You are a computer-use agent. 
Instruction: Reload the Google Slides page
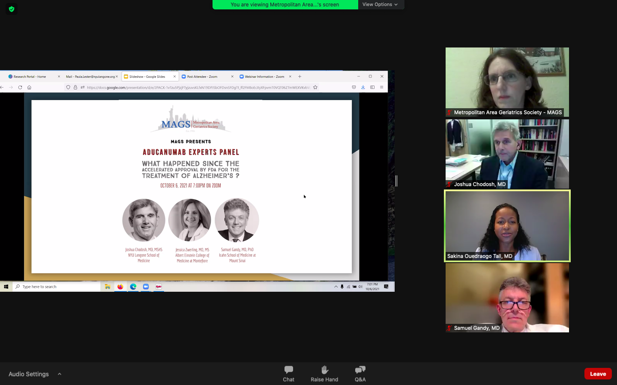(x=20, y=87)
